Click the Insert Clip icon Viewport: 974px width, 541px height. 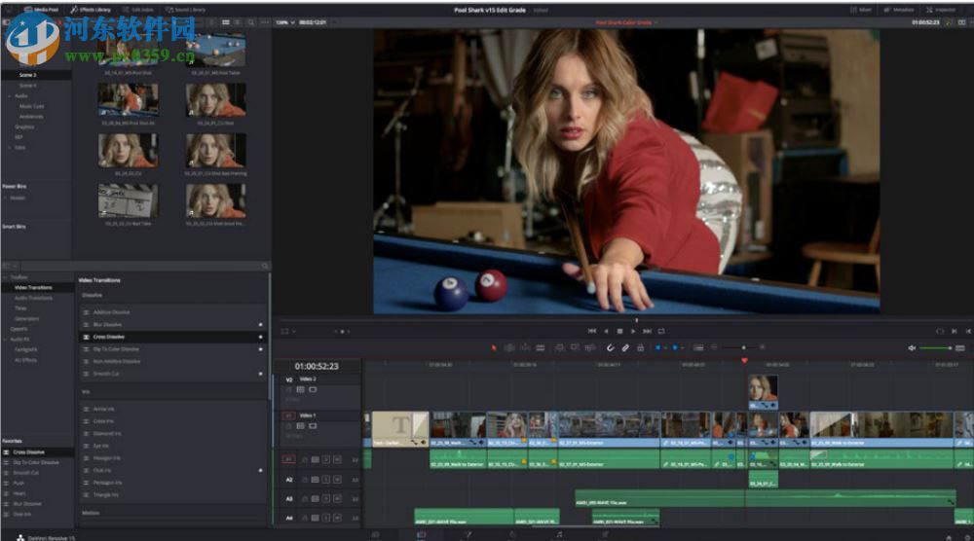(x=559, y=348)
